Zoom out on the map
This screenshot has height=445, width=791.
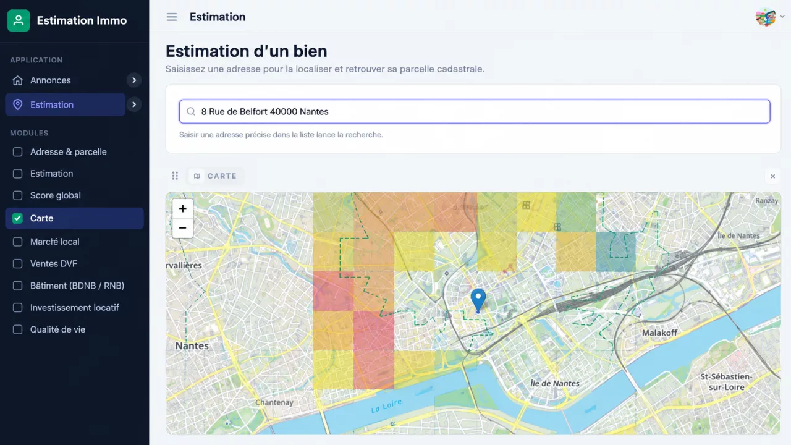click(182, 228)
